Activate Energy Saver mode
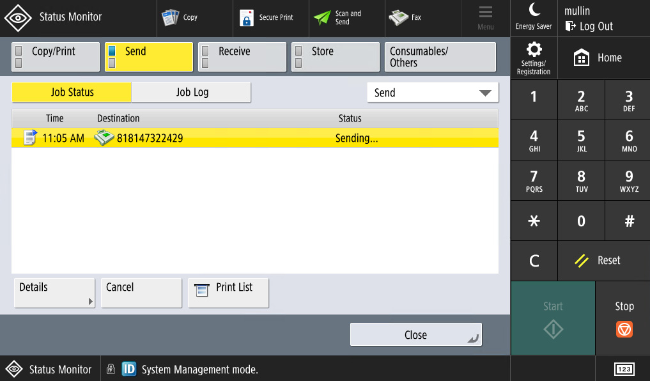650x381 pixels. (534, 17)
